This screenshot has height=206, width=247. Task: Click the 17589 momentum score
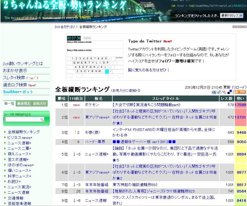(x=240, y=105)
